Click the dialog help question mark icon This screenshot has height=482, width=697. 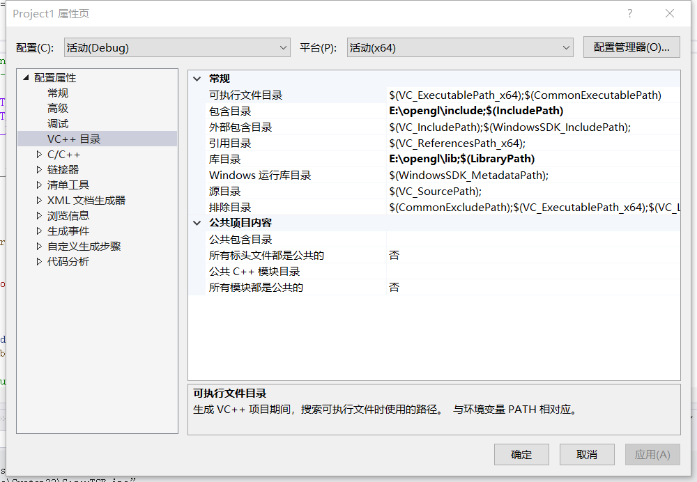pos(629,13)
